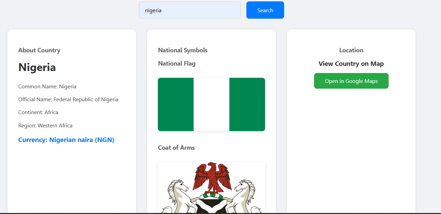Select the red eagle on the crest
The width and height of the screenshot is (441, 214).
[212, 178]
